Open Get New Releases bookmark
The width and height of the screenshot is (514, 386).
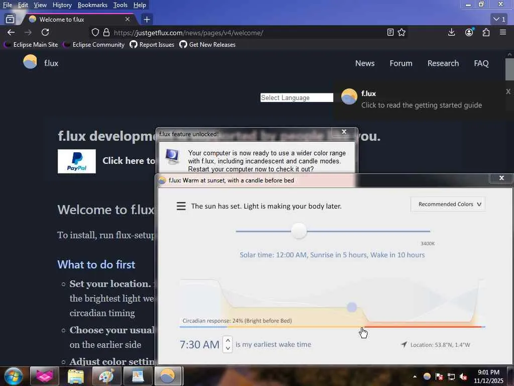point(207,45)
